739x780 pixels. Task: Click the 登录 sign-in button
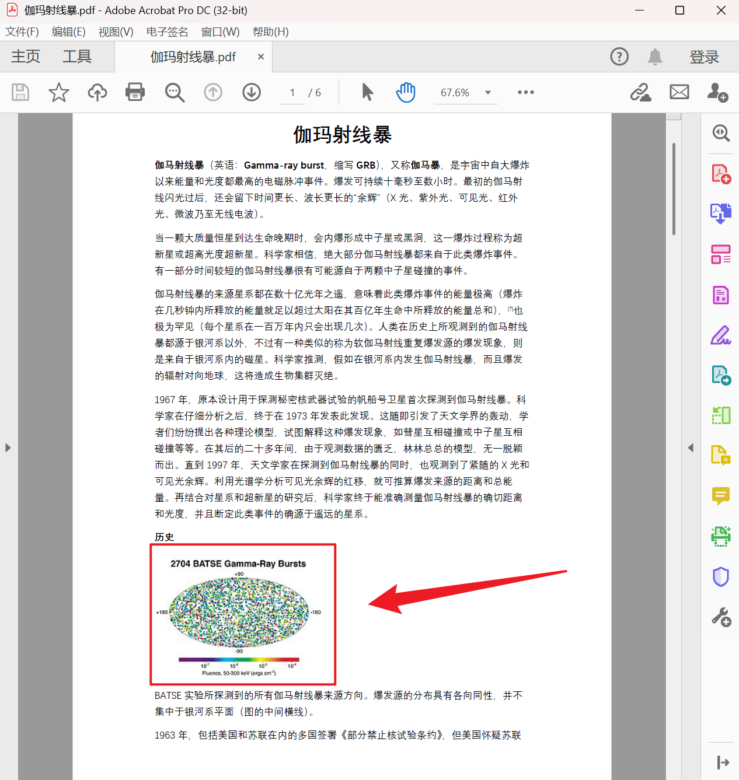tap(704, 57)
